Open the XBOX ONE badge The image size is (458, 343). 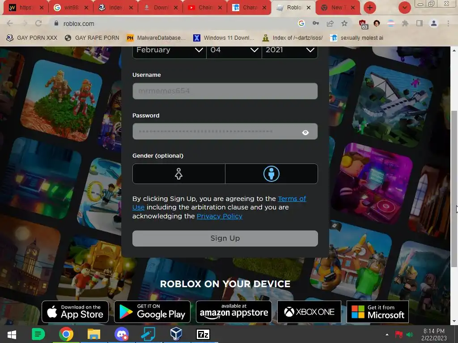point(309,312)
